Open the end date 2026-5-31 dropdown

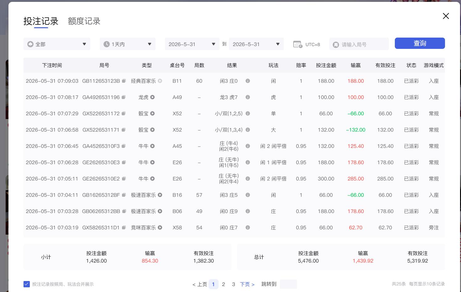256,44
